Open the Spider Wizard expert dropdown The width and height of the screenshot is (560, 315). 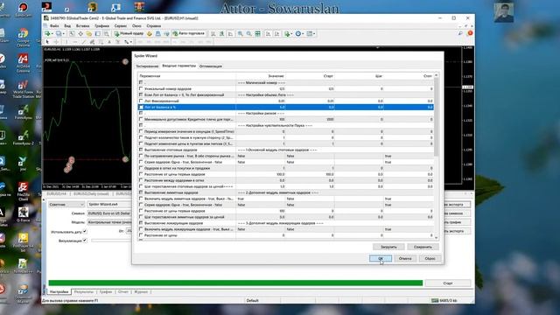tap(109, 204)
